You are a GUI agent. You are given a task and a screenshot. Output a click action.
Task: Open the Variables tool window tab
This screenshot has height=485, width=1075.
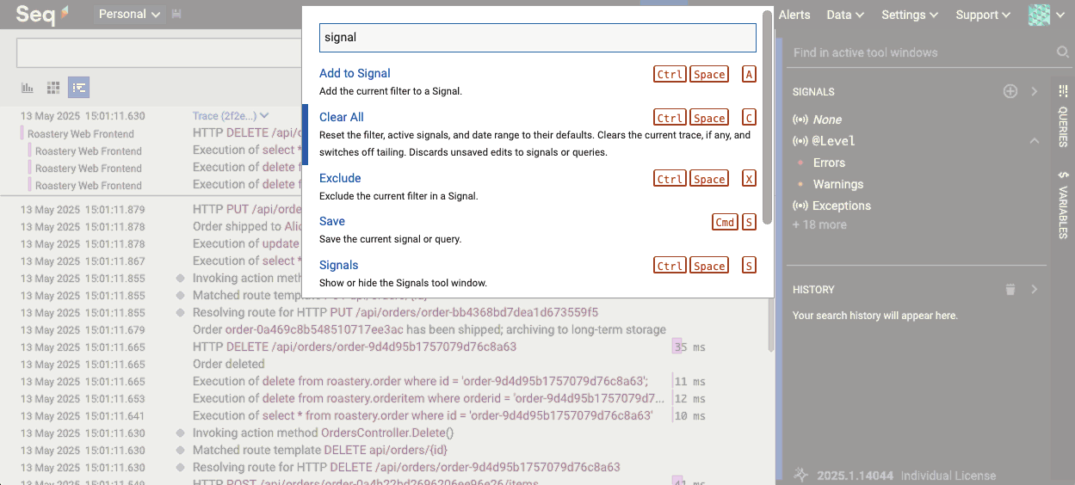click(x=1063, y=205)
